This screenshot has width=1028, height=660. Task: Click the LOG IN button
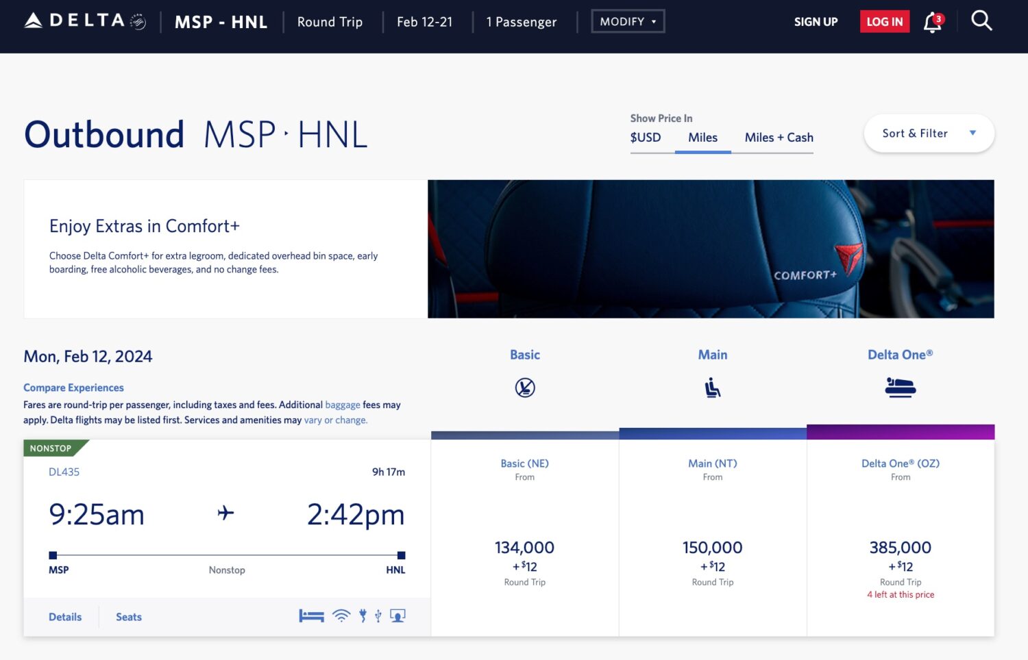[884, 21]
